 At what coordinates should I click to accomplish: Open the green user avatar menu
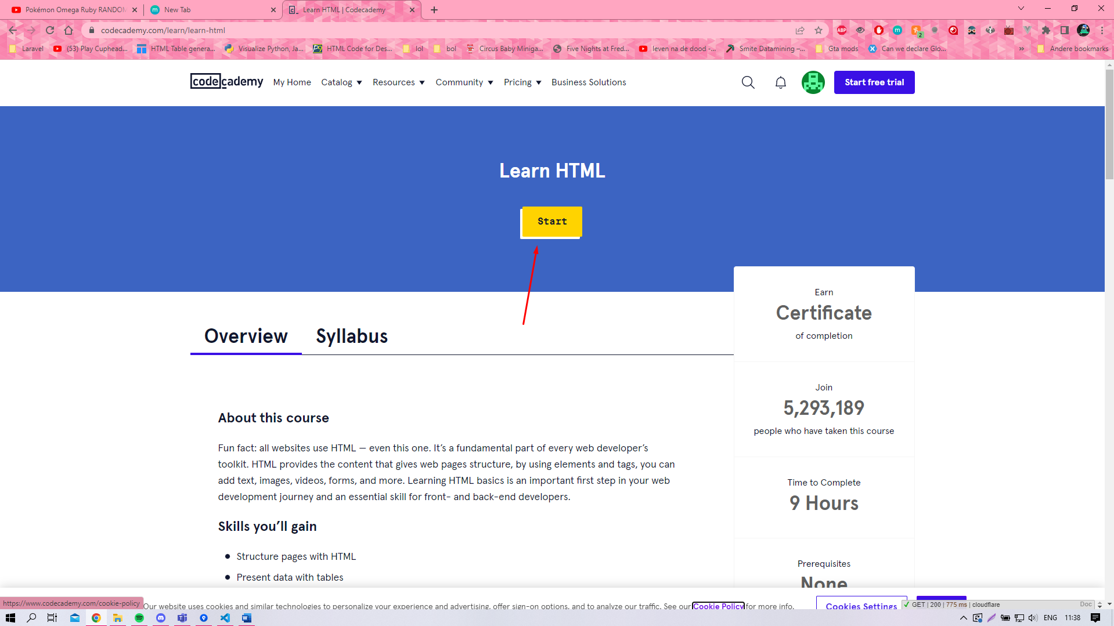813,82
